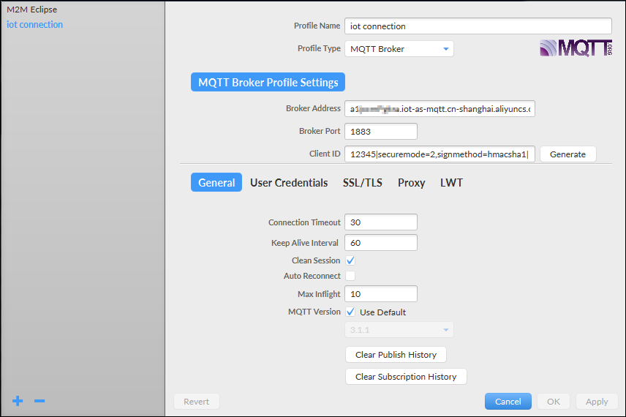Focus the Broker Address field

click(440, 109)
